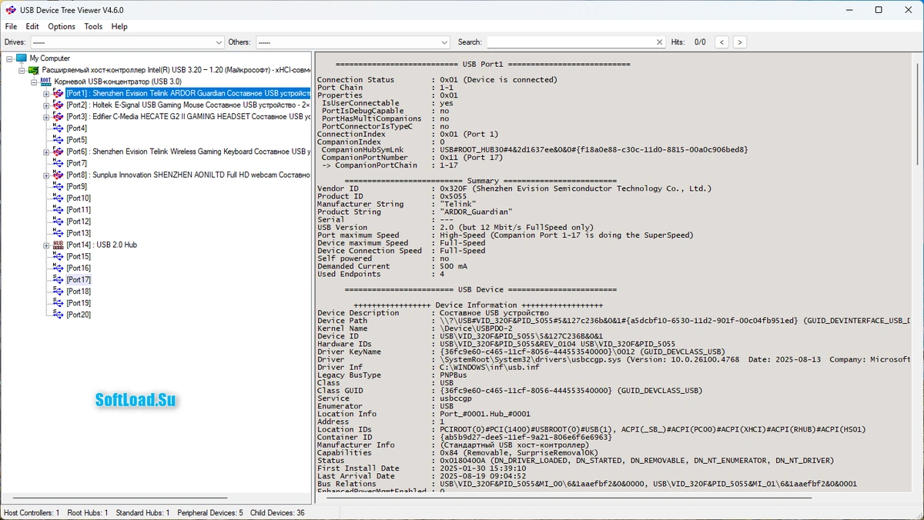Click the previous search hit button
Image resolution: width=924 pixels, height=520 pixels.
pyautogui.click(x=721, y=42)
